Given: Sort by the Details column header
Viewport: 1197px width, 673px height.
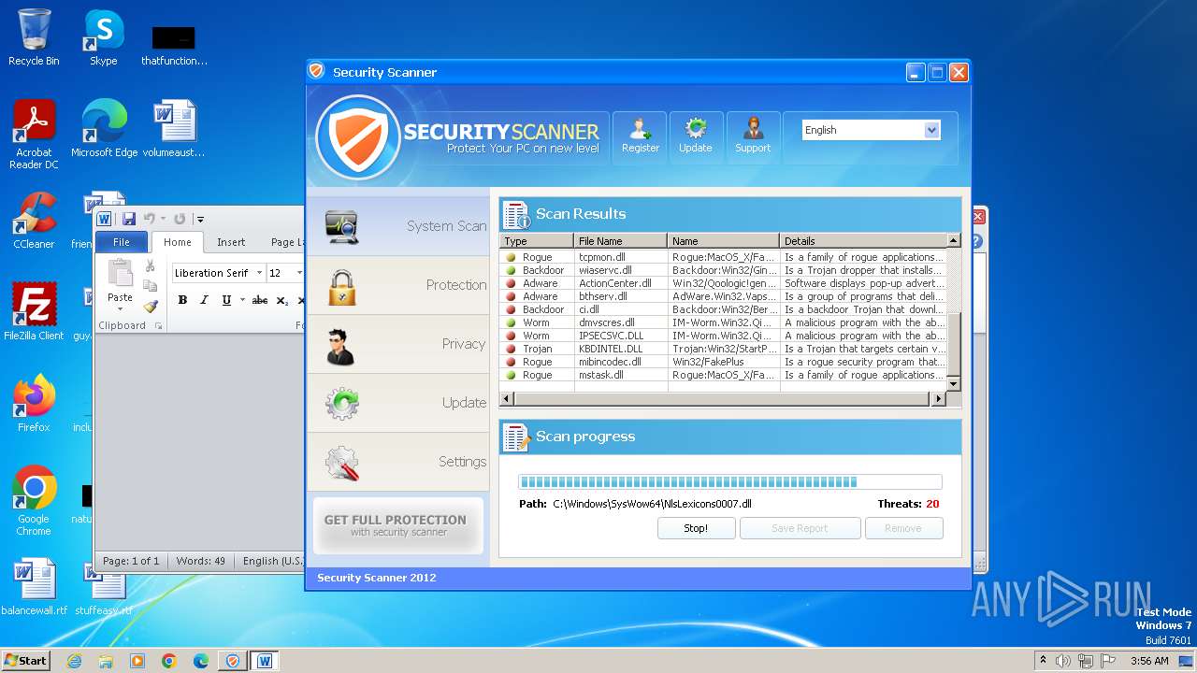Looking at the screenshot, I should [x=863, y=241].
